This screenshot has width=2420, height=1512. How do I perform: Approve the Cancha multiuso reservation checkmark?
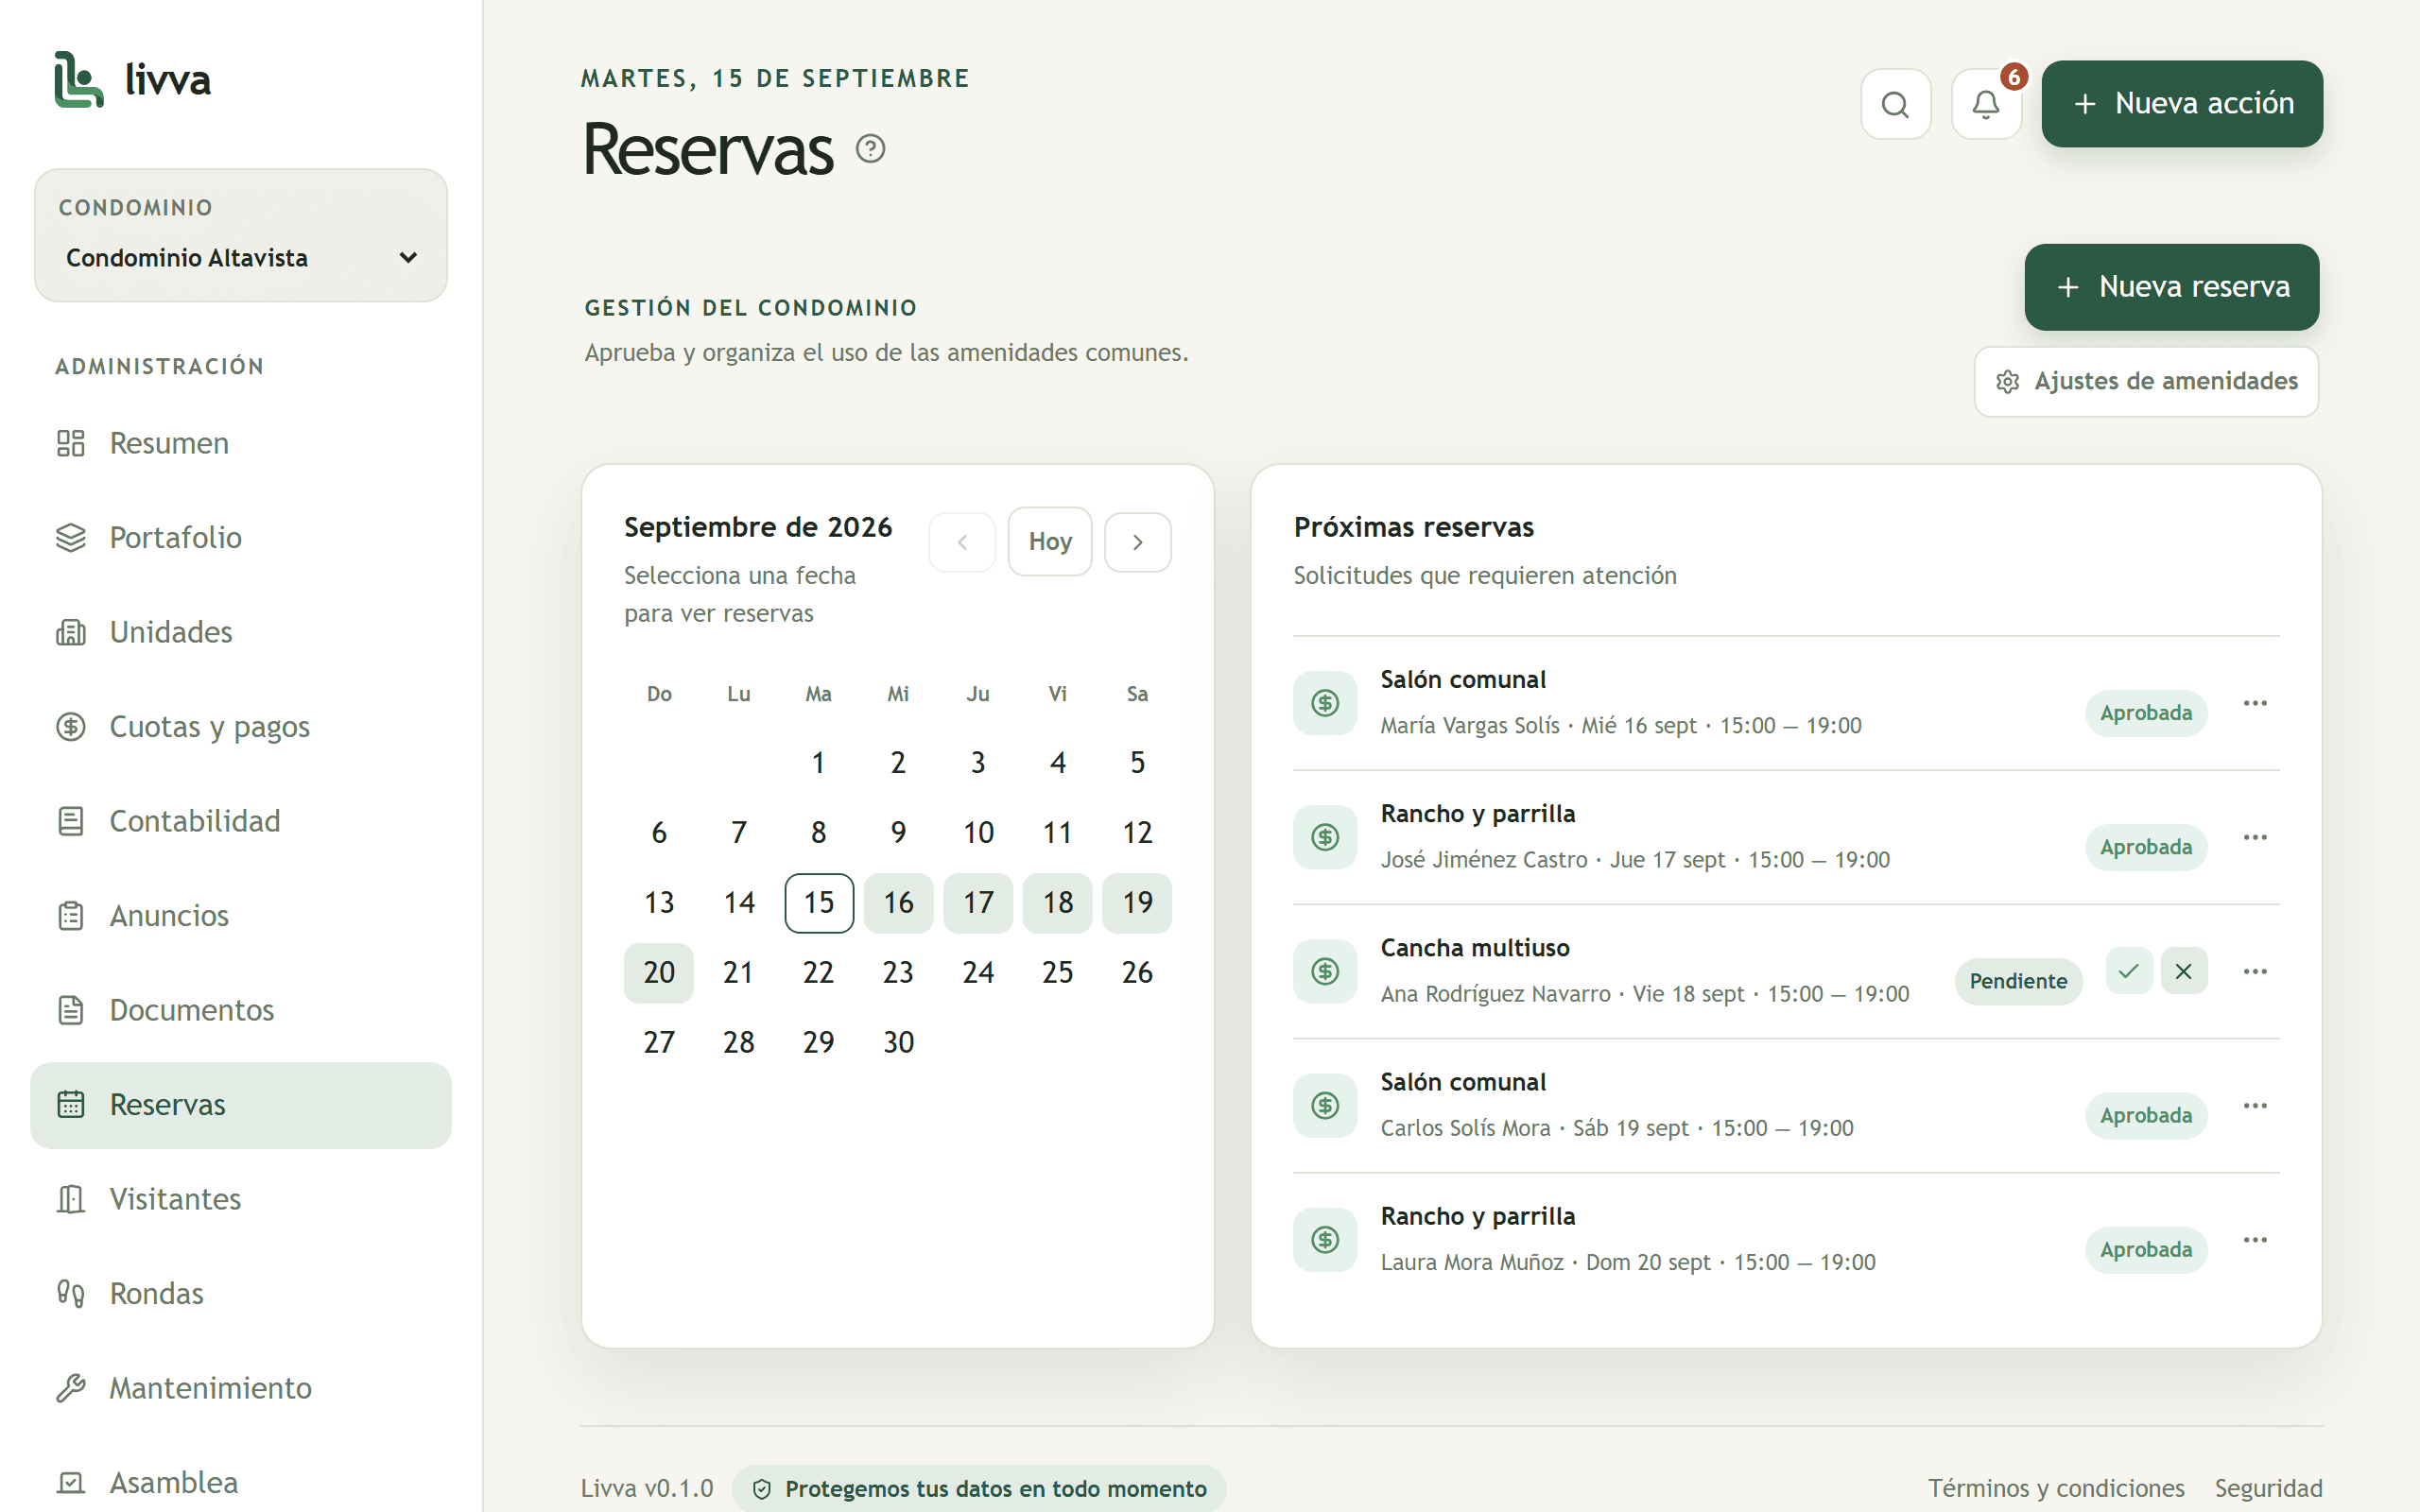pyautogui.click(x=2129, y=971)
